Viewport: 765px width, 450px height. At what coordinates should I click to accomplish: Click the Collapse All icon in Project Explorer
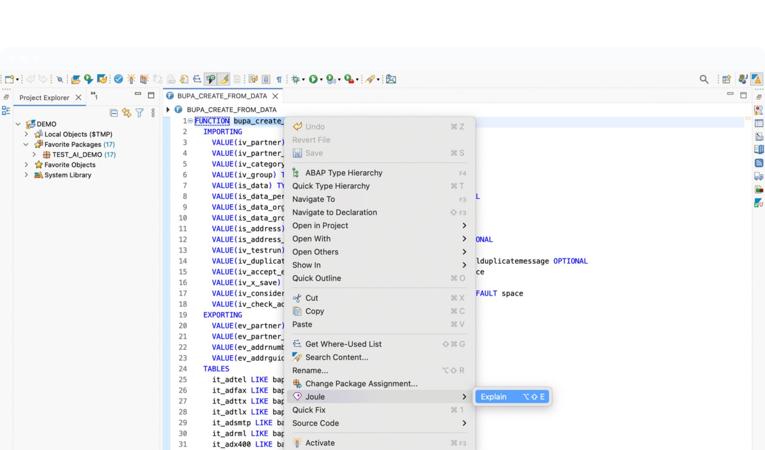click(114, 113)
